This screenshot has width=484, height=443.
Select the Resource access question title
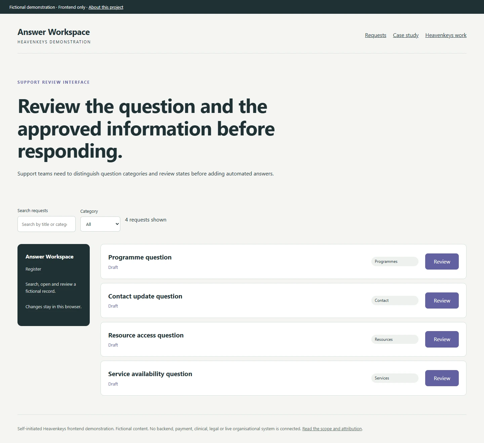(146, 335)
